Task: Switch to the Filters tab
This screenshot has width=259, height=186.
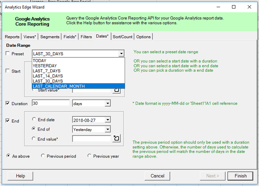Action: coord(86,37)
